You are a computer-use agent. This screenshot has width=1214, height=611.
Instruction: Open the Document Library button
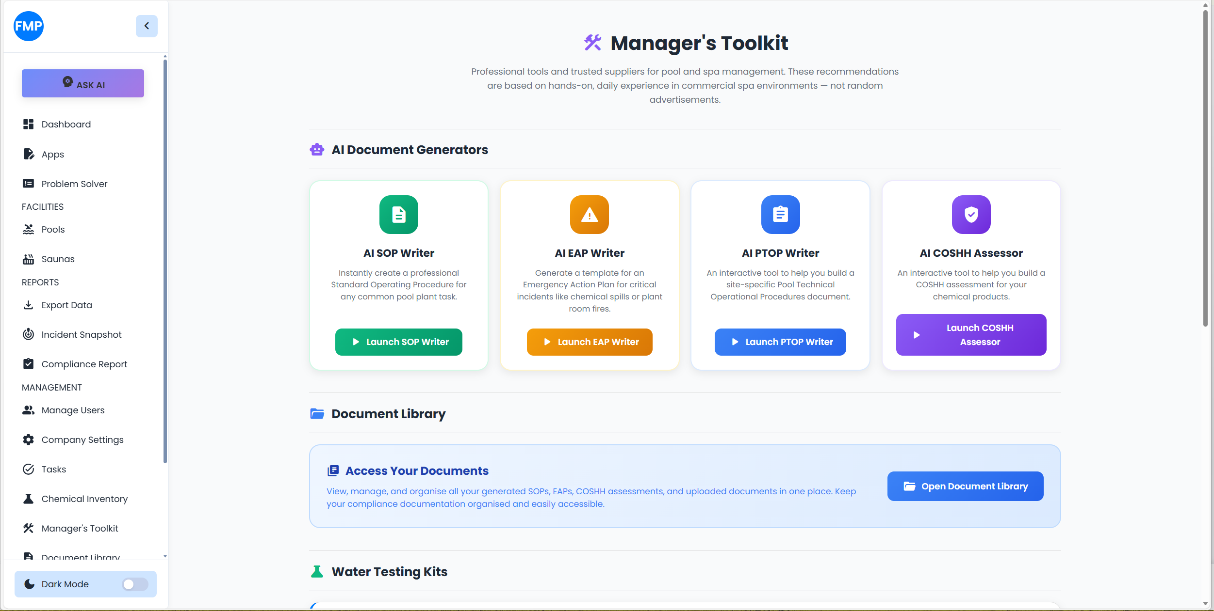pos(965,486)
